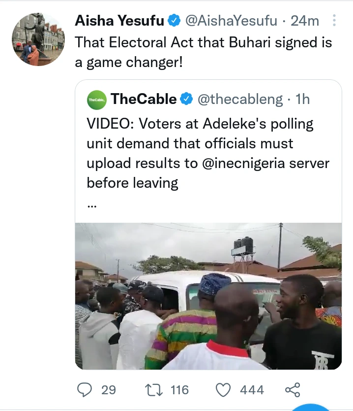Click the 24m tweet timestamp
Image resolution: width=353 pixels, height=411 pixels.
pos(305,21)
